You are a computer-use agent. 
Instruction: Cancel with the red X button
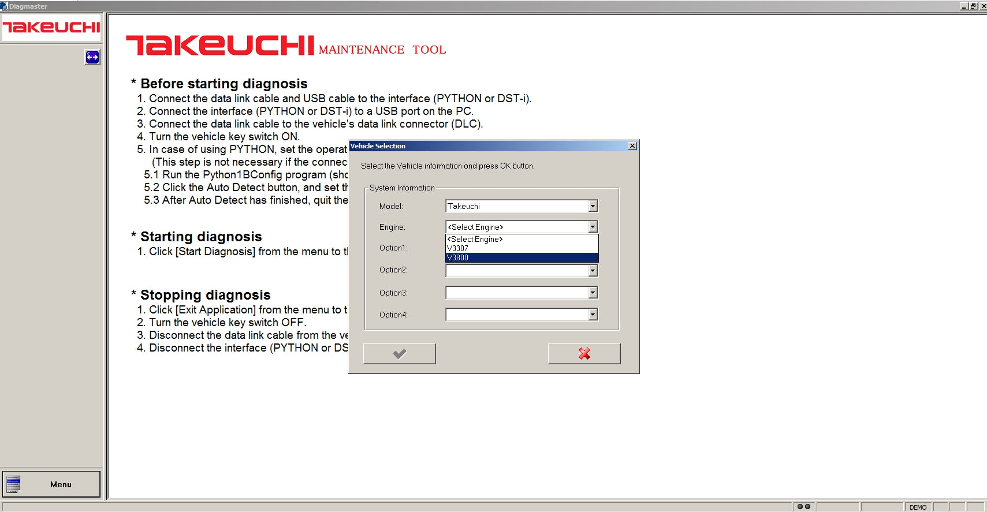pos(584,354)
